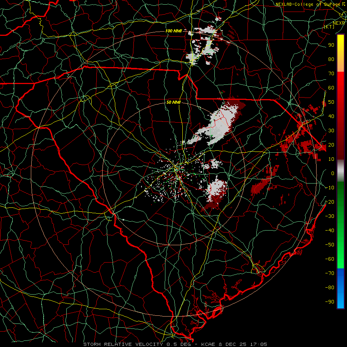This screenshot has height=347, width=347.
Task: Click the '0' value on velocity scale
Action: pos(333,173)
